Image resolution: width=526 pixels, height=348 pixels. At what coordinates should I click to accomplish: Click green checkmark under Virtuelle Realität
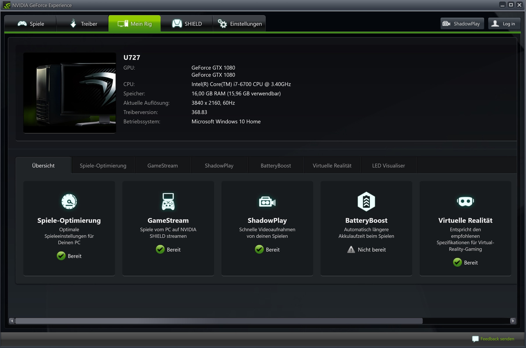(457, 262)
